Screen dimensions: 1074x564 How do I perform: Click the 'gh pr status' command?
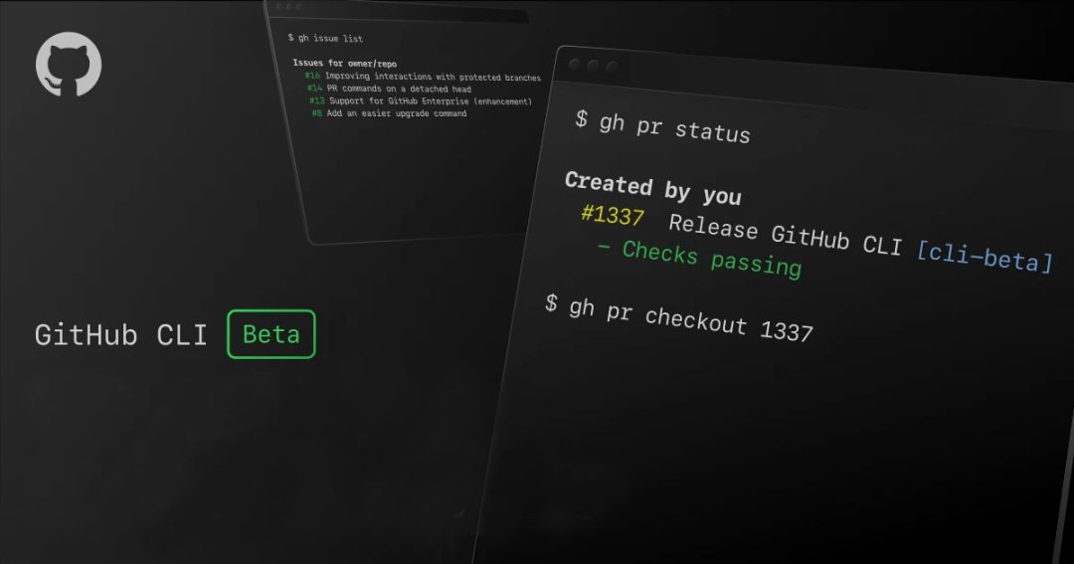(x=662, y=127)
